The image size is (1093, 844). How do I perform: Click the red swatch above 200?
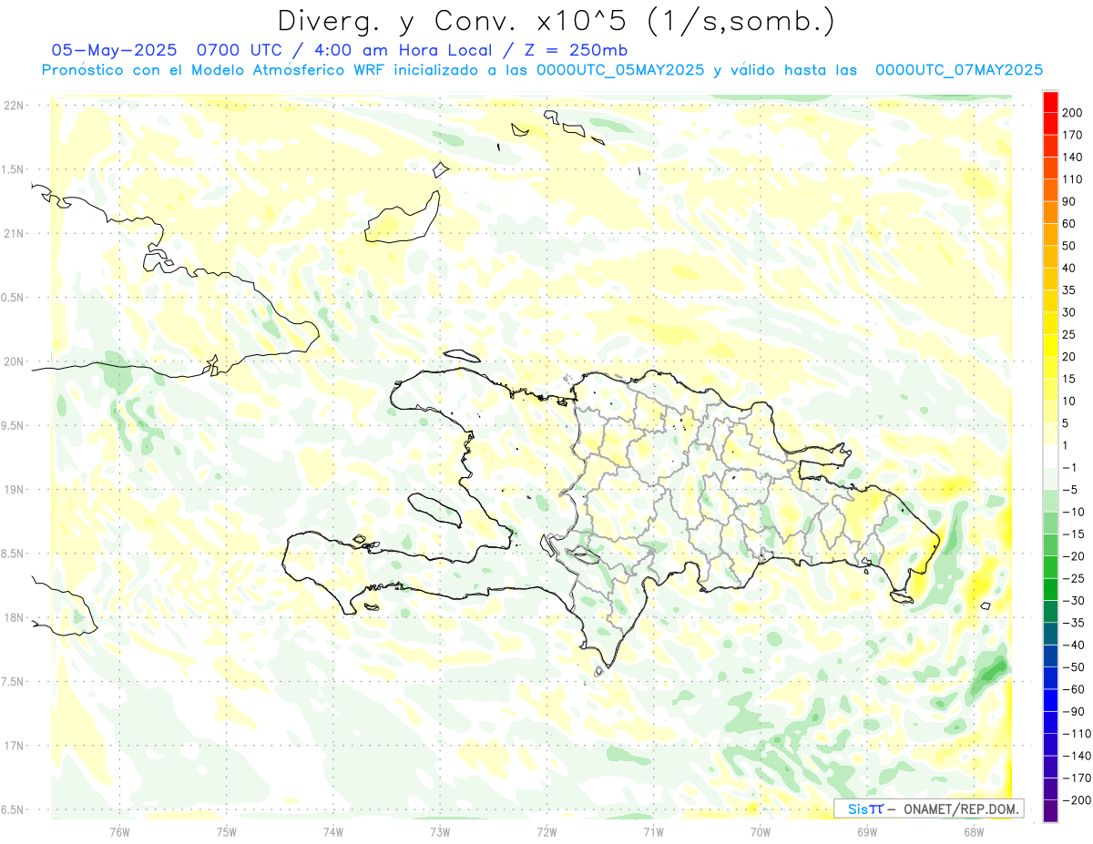1050,100
